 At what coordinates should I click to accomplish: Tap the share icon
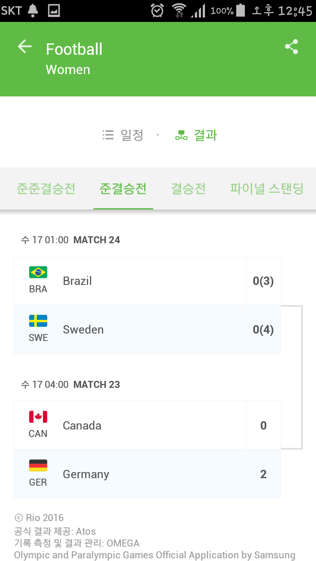[x=291, y=46]
